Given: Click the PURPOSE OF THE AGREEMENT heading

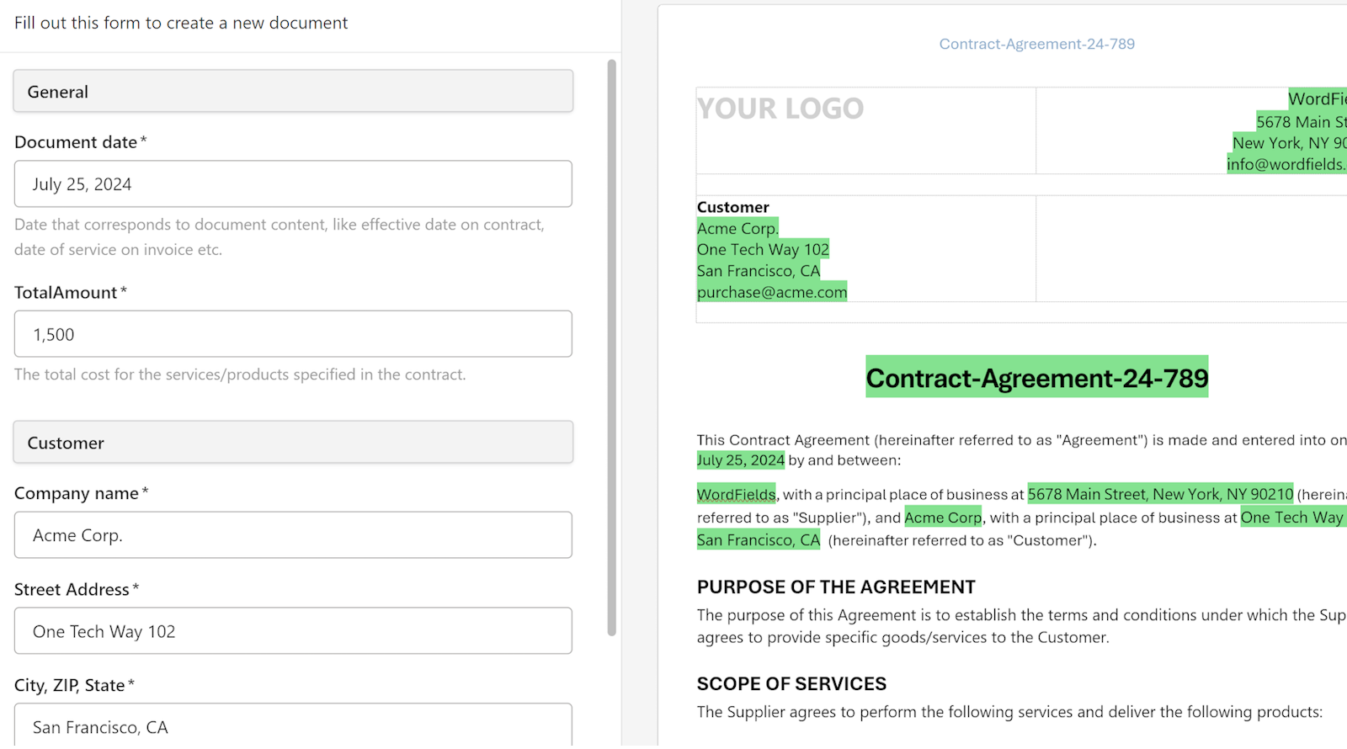Looking at the screenshot, I should click(836, 587).
